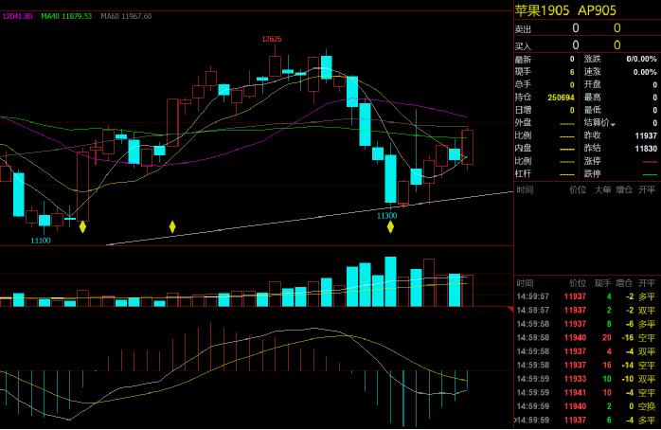Select the 空换 trade row at 14:59:59
This screenshot has width=661, height=430.
[586, 405]
